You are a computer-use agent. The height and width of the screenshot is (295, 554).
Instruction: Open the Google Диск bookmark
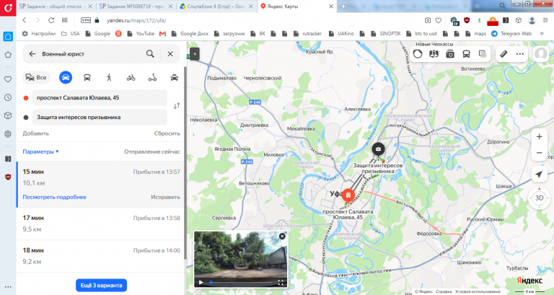[x=190, y=34]
